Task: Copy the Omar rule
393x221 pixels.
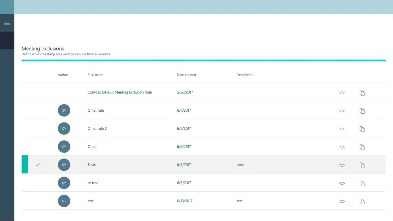Action: pos(362,110)
